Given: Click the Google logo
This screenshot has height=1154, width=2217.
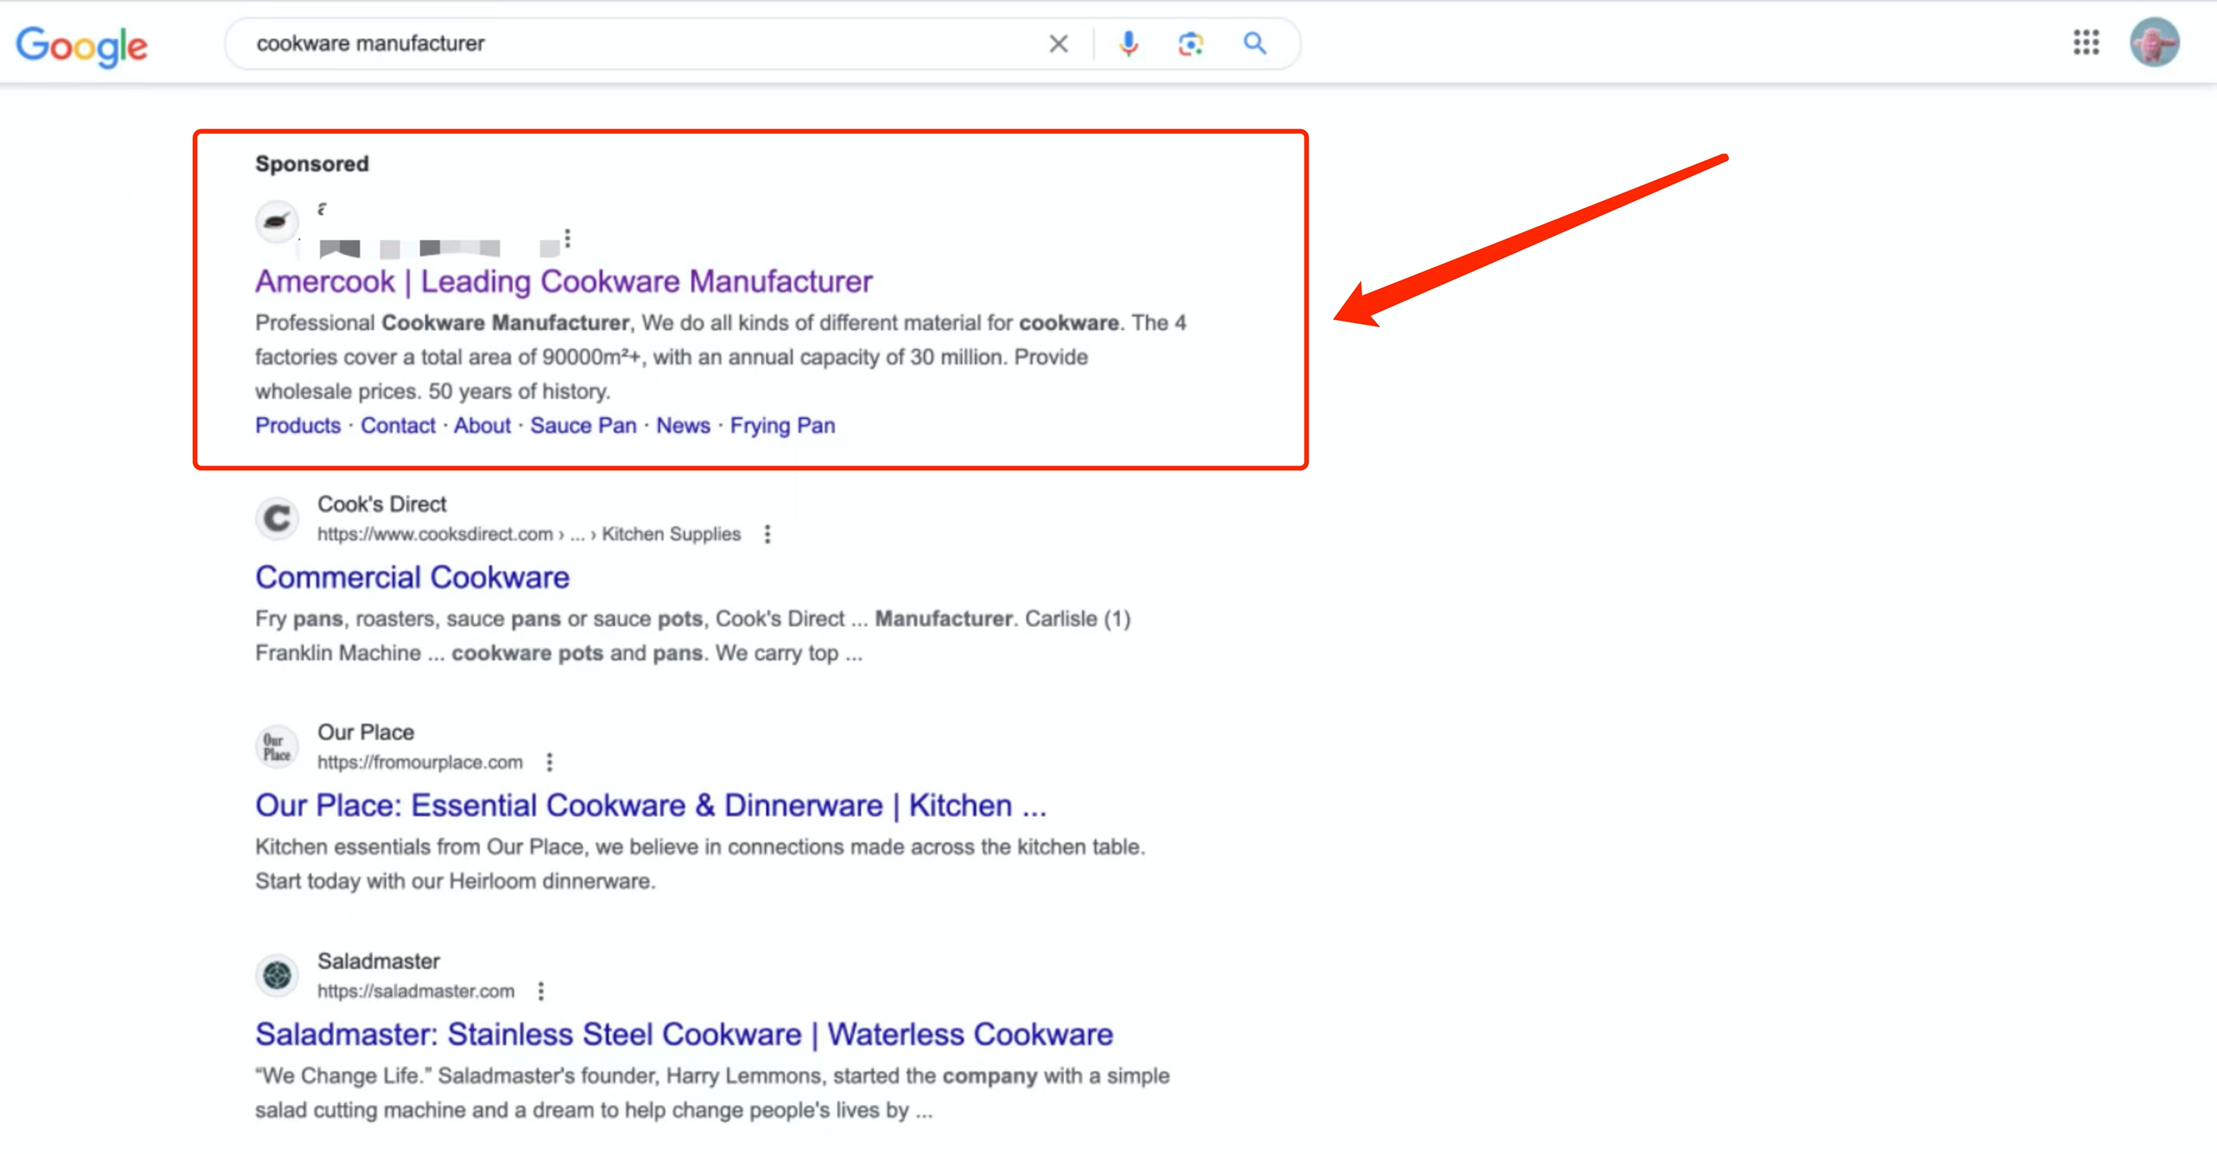Looking at the screenshot, I should pos(82,45).
